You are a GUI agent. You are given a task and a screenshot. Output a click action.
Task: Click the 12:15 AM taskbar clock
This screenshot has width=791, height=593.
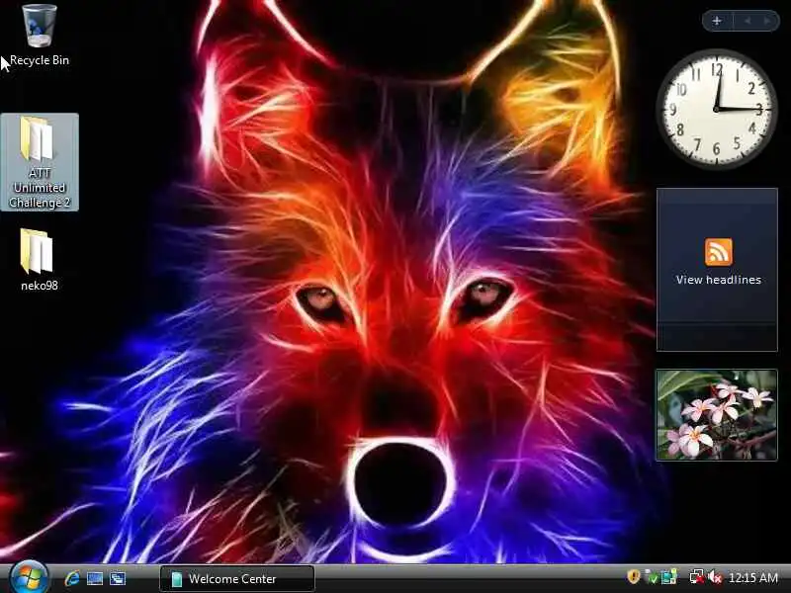coord(753,577)
